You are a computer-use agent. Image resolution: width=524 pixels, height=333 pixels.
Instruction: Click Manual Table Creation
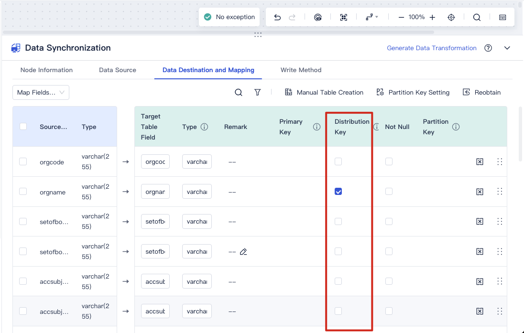point(324,93)
